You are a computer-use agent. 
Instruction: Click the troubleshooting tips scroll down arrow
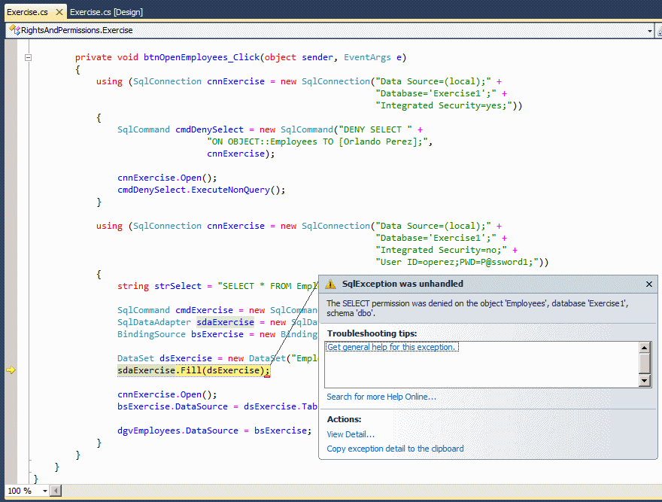click(x=644, y=381)
